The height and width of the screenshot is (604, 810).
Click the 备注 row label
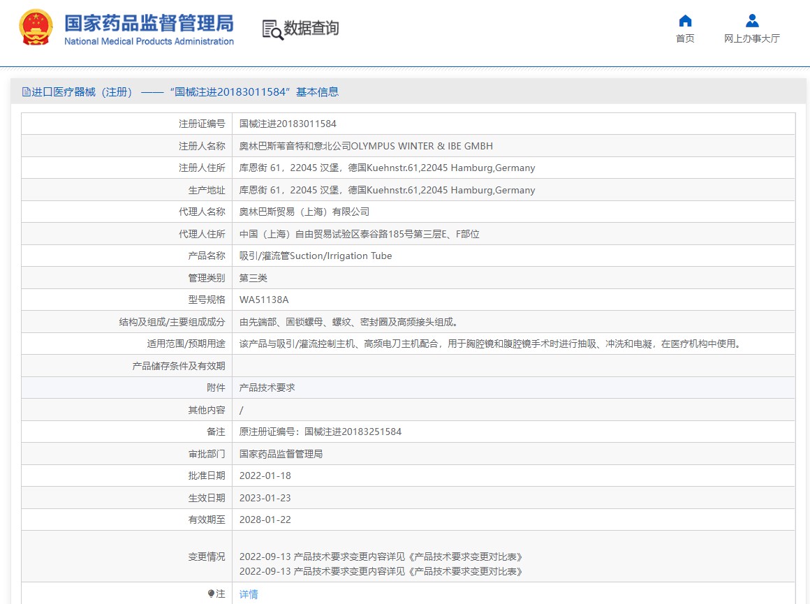[x=216, y=432]
